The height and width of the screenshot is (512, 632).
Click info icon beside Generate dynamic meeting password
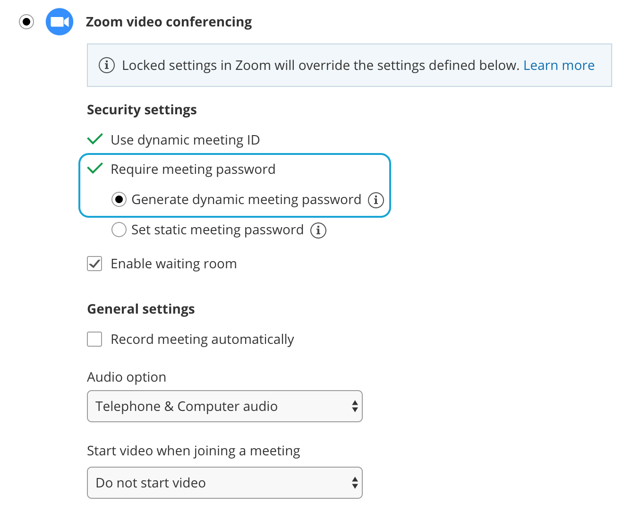pos(376,200)
